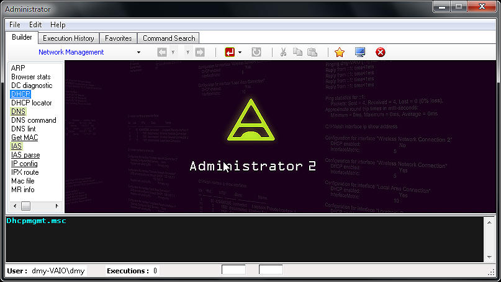Select Mac file entry
Image resolution: width=501 pixels, height=282 pixels.
click(x=23, y=181)
